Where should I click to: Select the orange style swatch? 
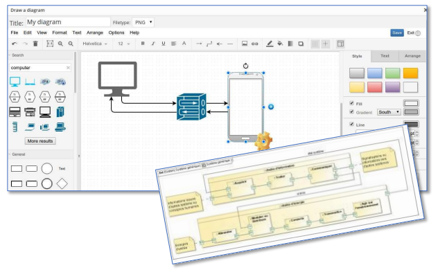coord(410,73)
